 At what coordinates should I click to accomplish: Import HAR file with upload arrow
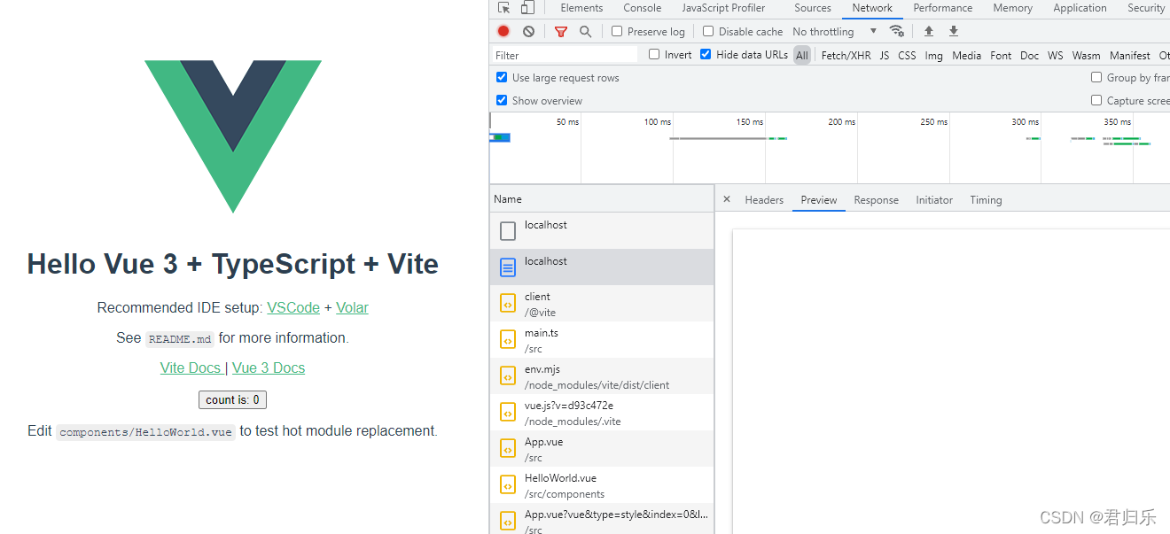pyautogui.click(x=929, y=31)
